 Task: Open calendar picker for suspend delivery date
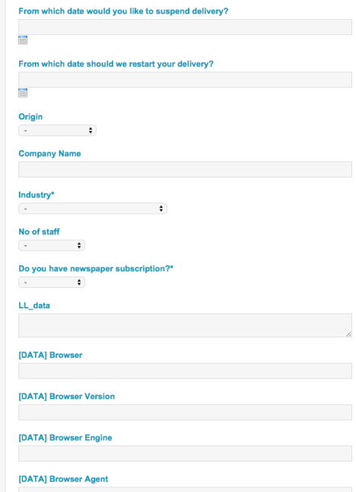click(23, 40)
